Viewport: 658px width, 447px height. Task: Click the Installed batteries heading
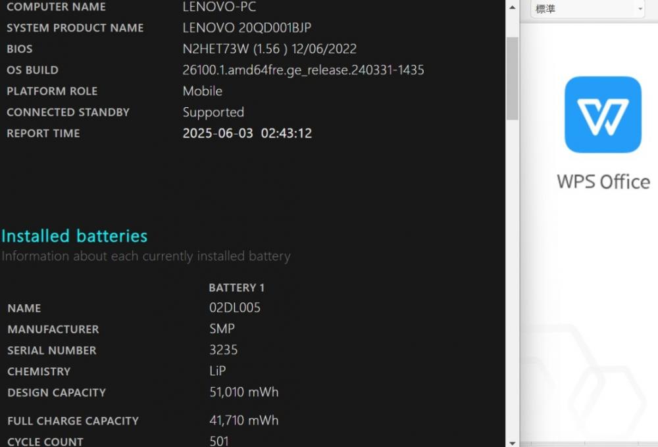pyautogui.click(x=75, y=236)
